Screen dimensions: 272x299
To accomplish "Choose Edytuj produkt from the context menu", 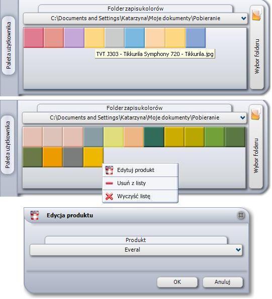I will pyautogui.click(x=140, y=170).
